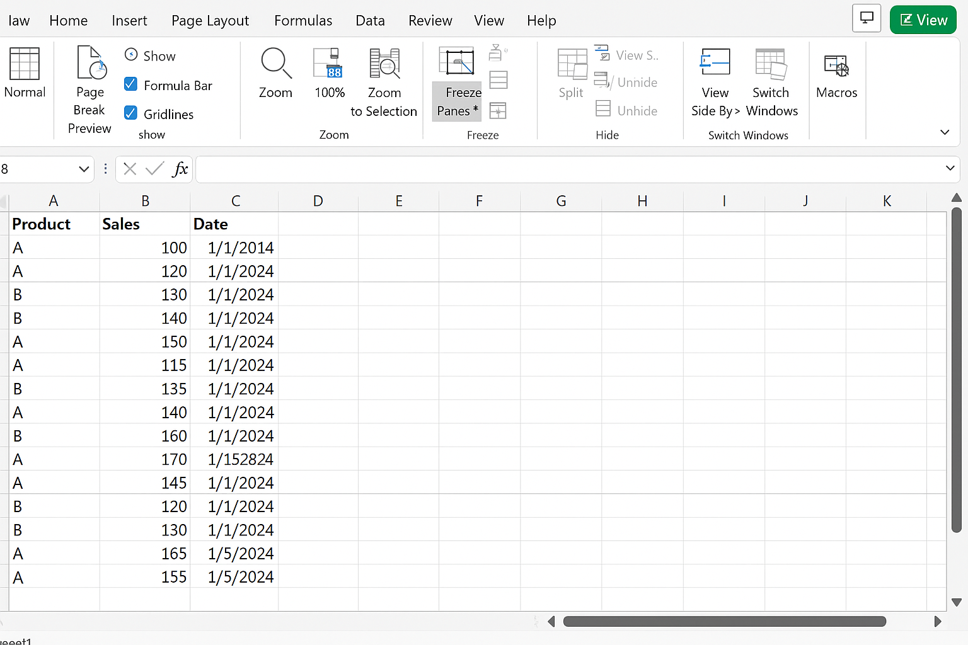
Task: Click bottom small icon right of Freeze Panes
Action: (498, 111)
